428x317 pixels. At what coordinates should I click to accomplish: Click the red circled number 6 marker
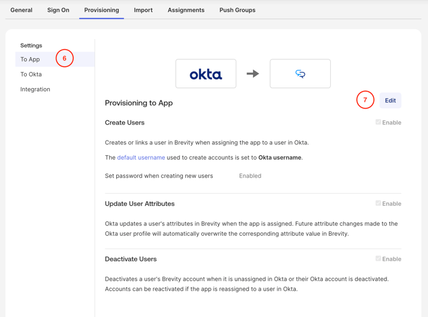point(65,59)
